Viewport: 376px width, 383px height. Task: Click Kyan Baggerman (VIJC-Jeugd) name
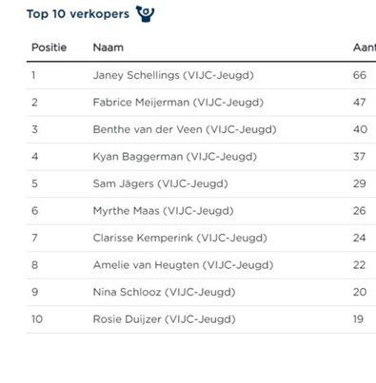point(175,157)
